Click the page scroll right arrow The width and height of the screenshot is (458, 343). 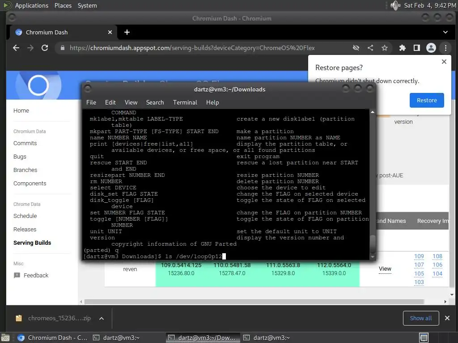pyautogui.click(x=445, y=301)
